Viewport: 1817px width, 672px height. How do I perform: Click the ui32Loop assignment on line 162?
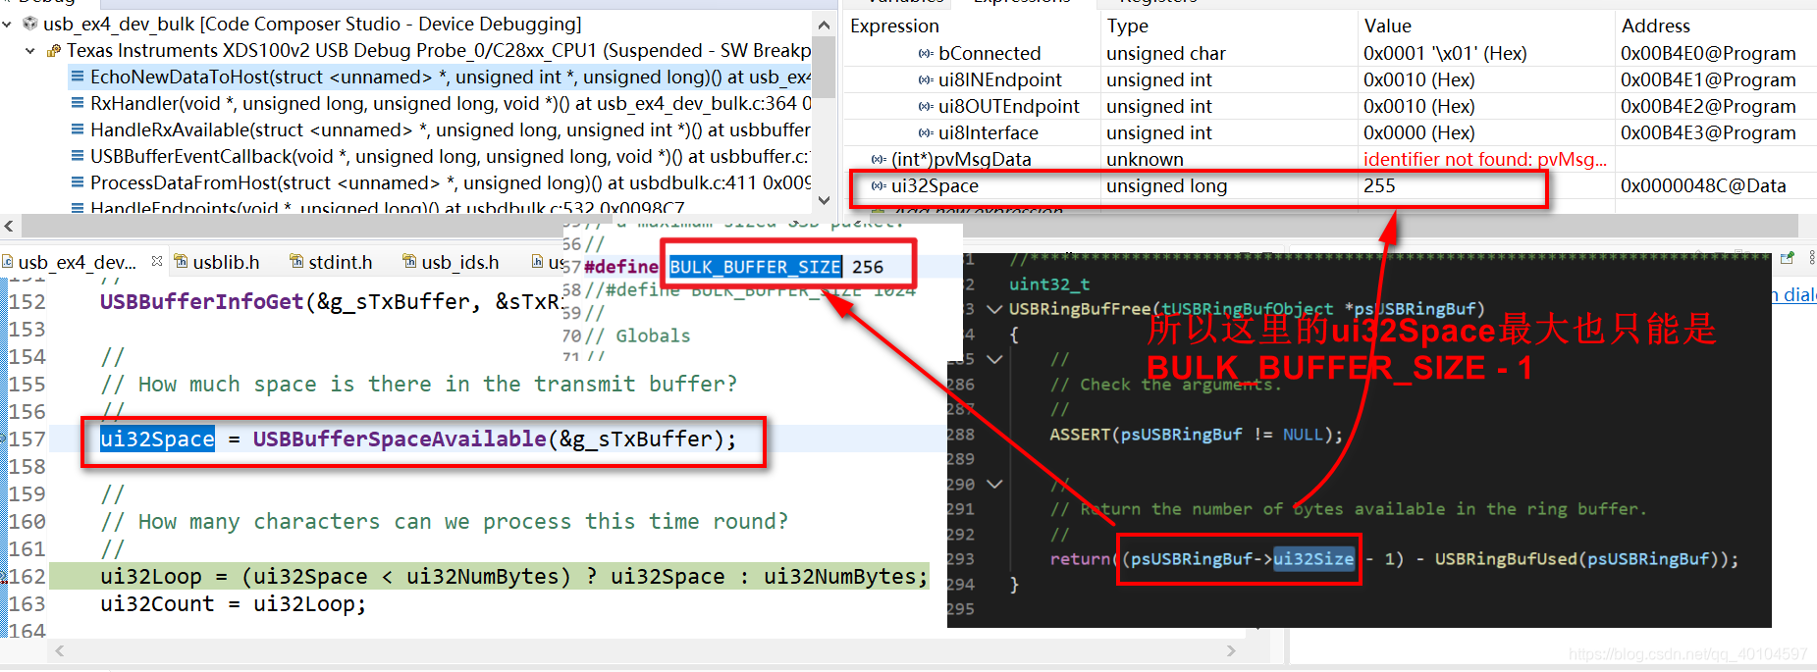point(513,576)
